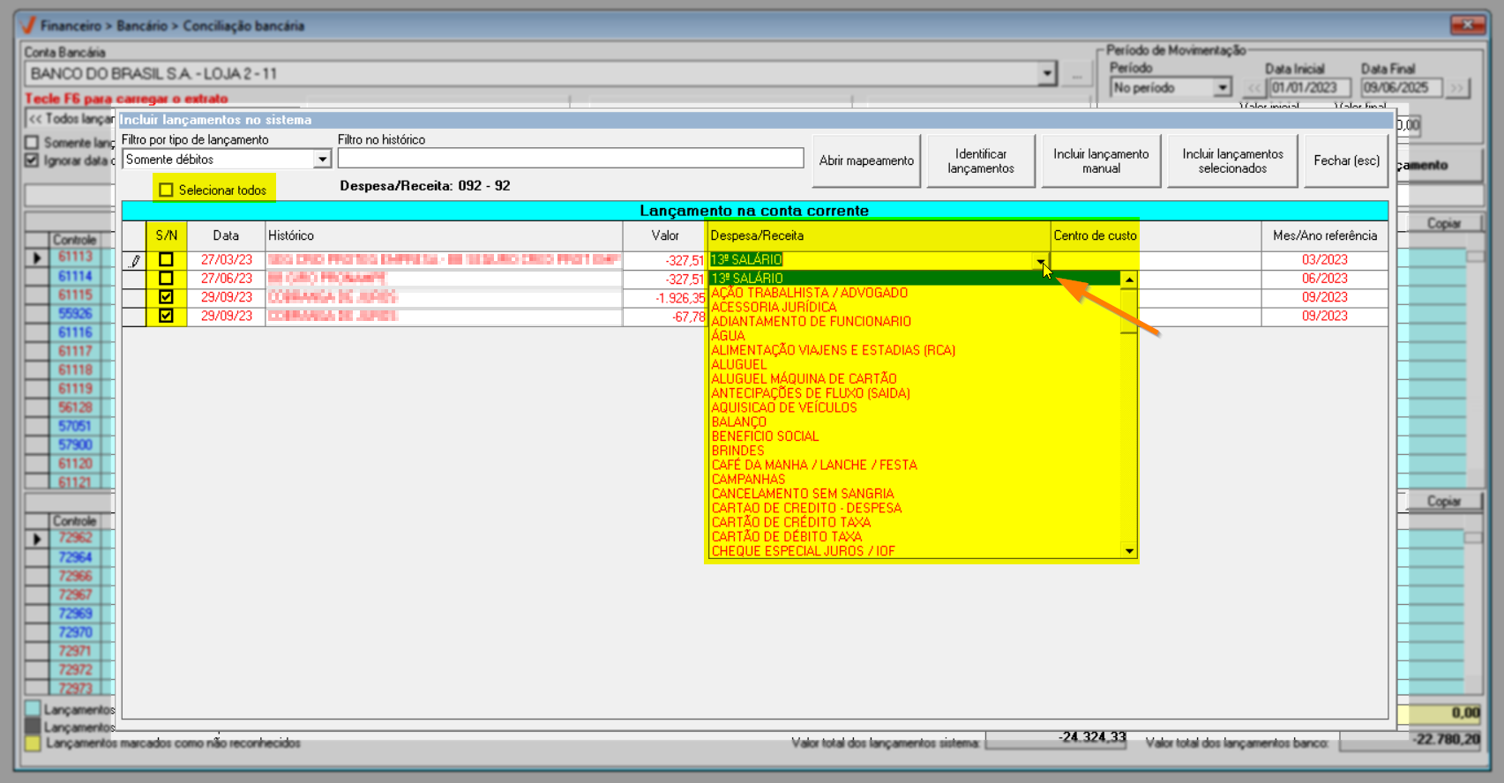The image size is (1504, 783).
Task: Click the Filtro no histórico text field
Action: pyautogui.click(x=571, y=158)
